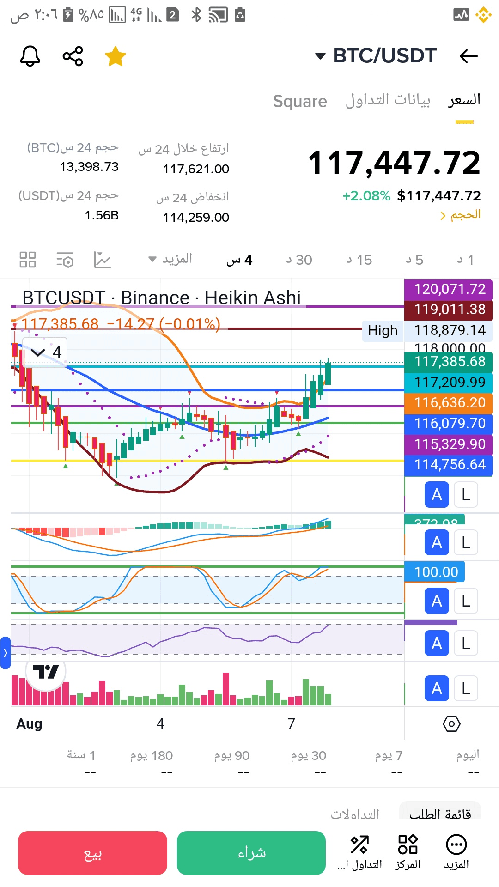The image size is (499, 887).
Task: Open the BTC/USDT pair selector dropdown
Action: point(376,56)
